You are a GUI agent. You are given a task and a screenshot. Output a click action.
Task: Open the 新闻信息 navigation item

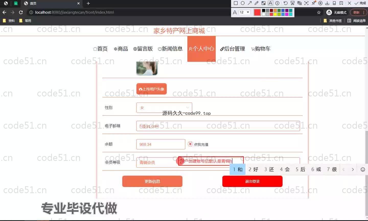click(x=170, y=49)
